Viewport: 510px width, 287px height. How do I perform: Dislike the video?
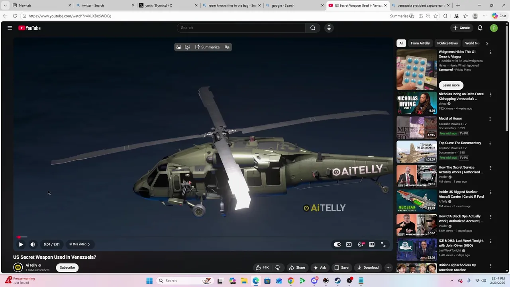tap(278, 267)
